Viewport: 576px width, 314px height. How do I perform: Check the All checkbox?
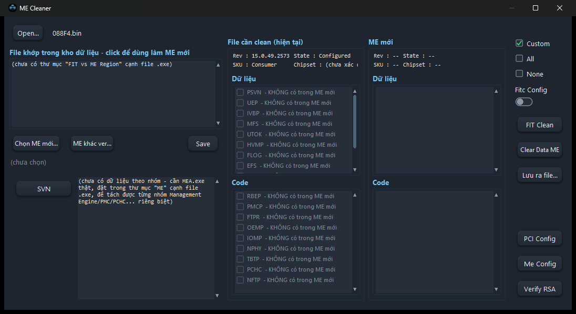coord(519,59)
